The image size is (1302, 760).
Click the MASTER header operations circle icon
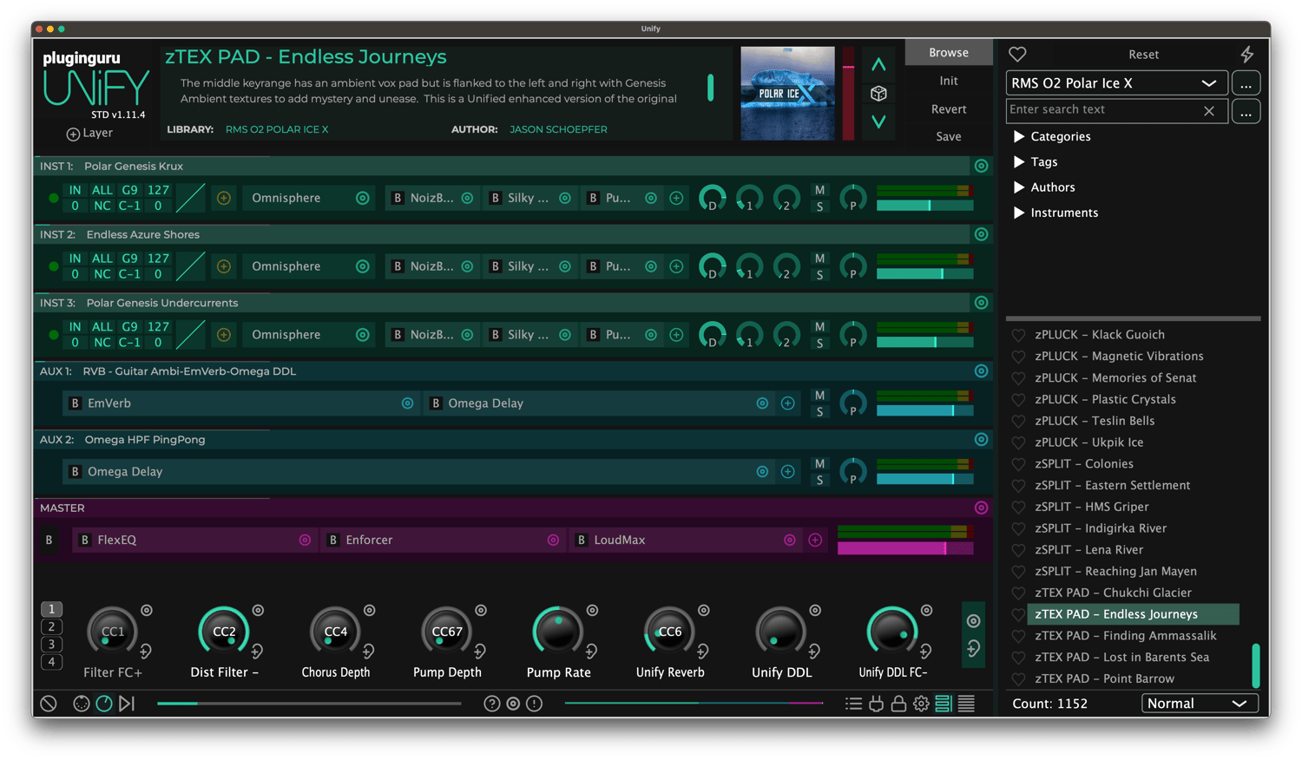click(x=981, y=508)
